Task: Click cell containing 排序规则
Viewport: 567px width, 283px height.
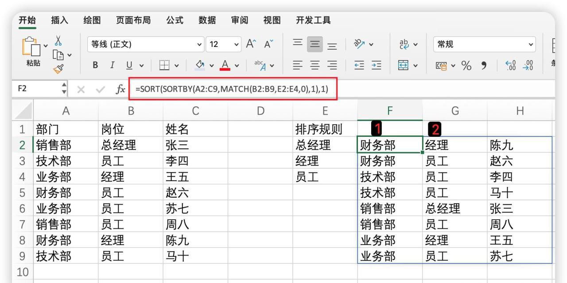Action: [x=325, y=129]
